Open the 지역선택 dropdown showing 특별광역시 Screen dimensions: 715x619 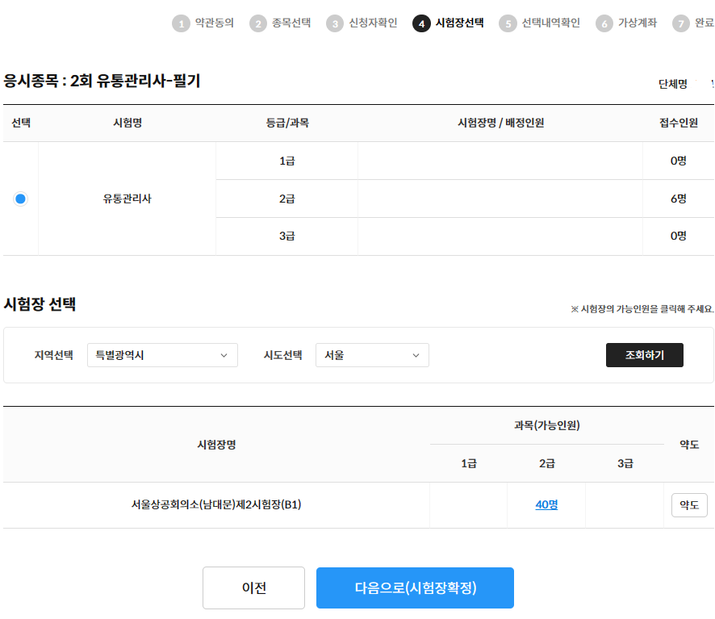[162, 355]
